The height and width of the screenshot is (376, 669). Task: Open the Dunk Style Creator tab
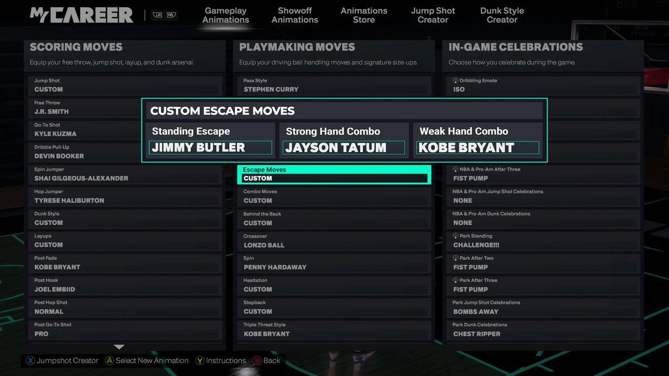502,15
